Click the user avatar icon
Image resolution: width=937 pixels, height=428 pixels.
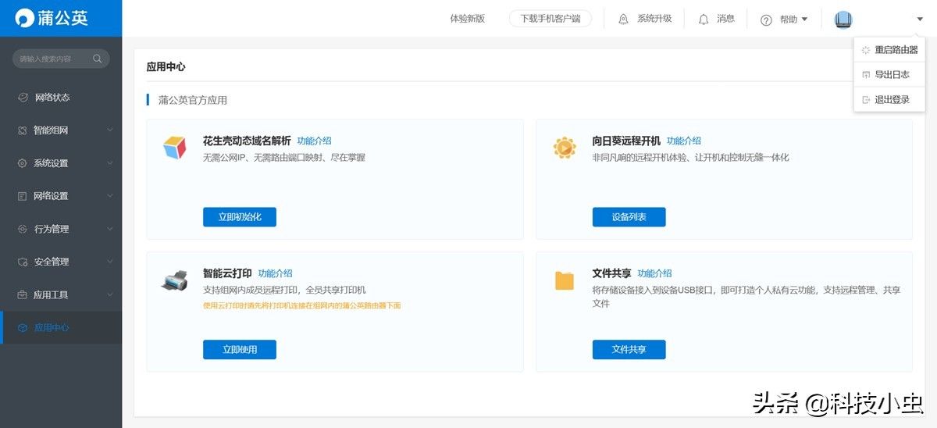pyautogui.click(x=843, y=20)
